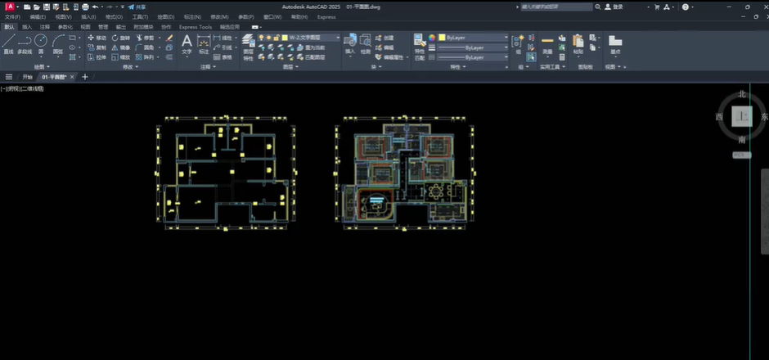Toggle the layer on/off light bulb

(262, 38)
